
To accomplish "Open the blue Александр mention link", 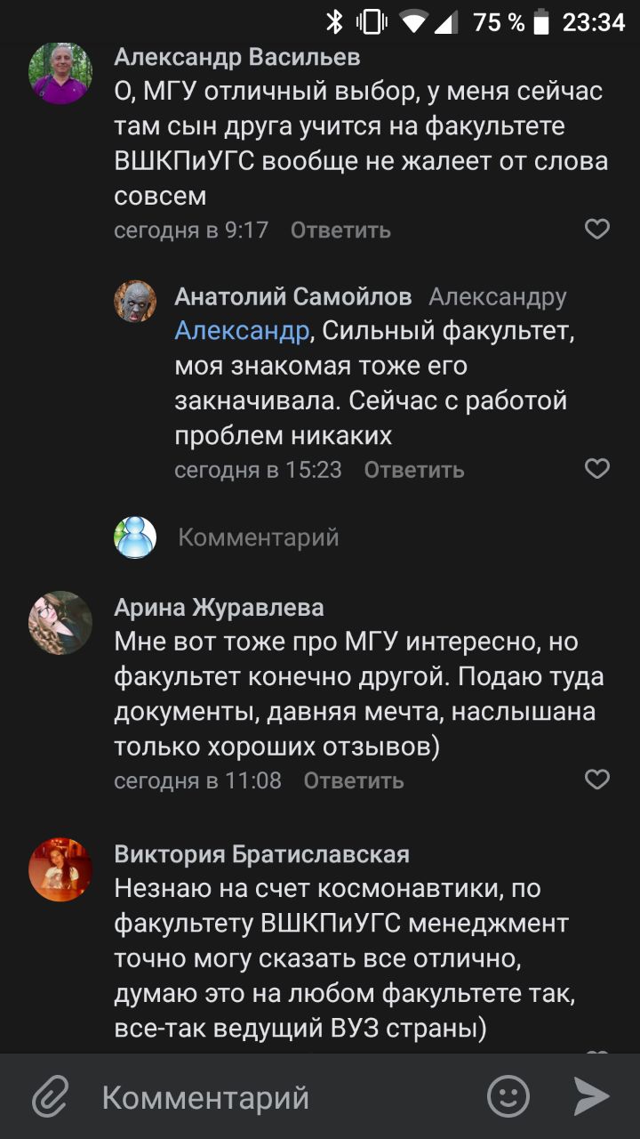I will [x=242, y=331].
